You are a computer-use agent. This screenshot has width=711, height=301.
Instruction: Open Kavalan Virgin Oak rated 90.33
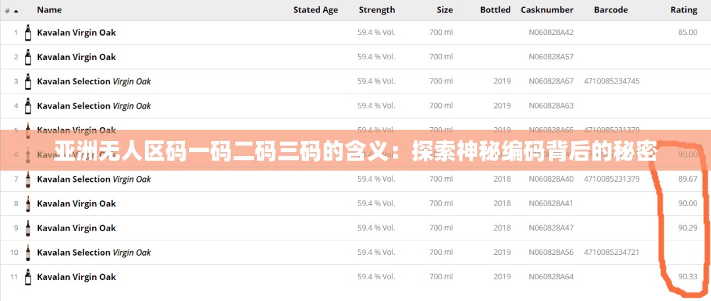pyautogui.click(x=76, y=277)
